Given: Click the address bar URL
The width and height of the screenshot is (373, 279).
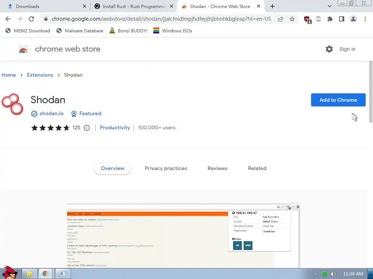Looking at the screenshot, I should (161, 19).
